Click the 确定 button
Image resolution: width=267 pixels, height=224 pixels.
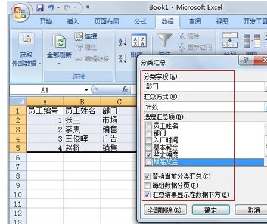[x=211, y=210]
